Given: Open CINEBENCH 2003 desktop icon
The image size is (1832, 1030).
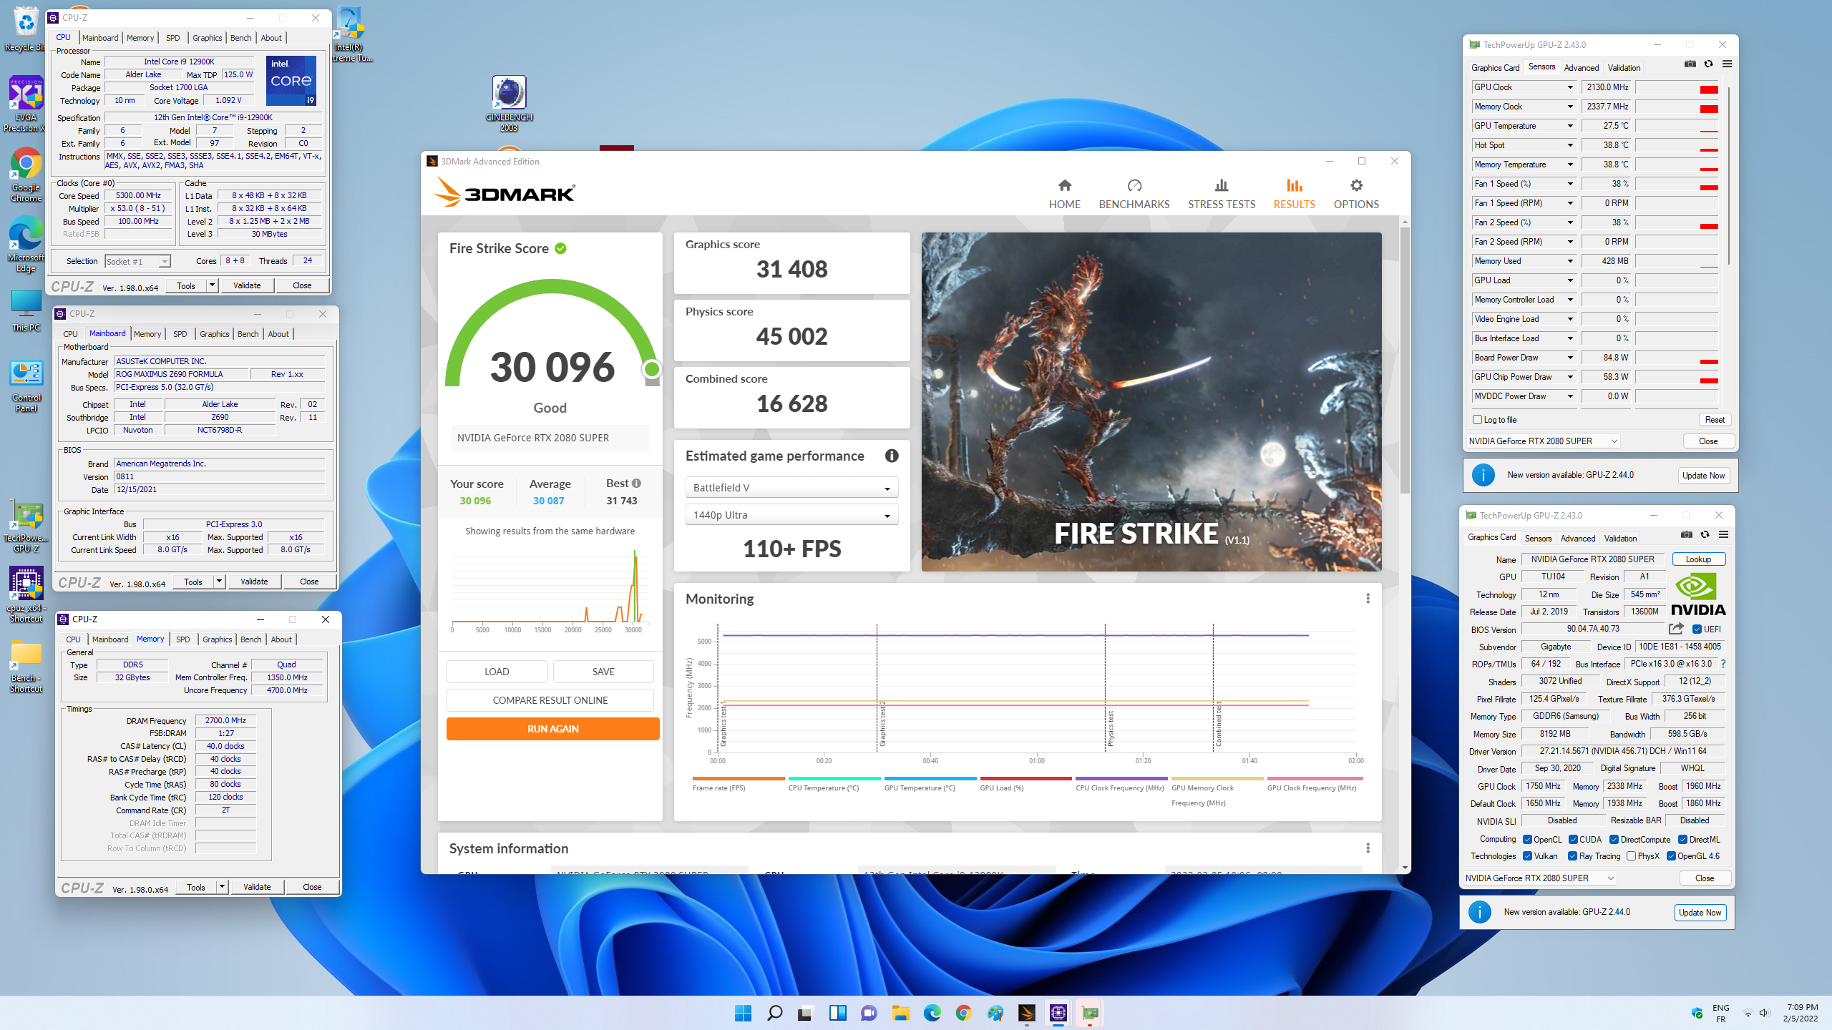Looking at the screenshot, I should pyautogui.click(x=509, y=104).
